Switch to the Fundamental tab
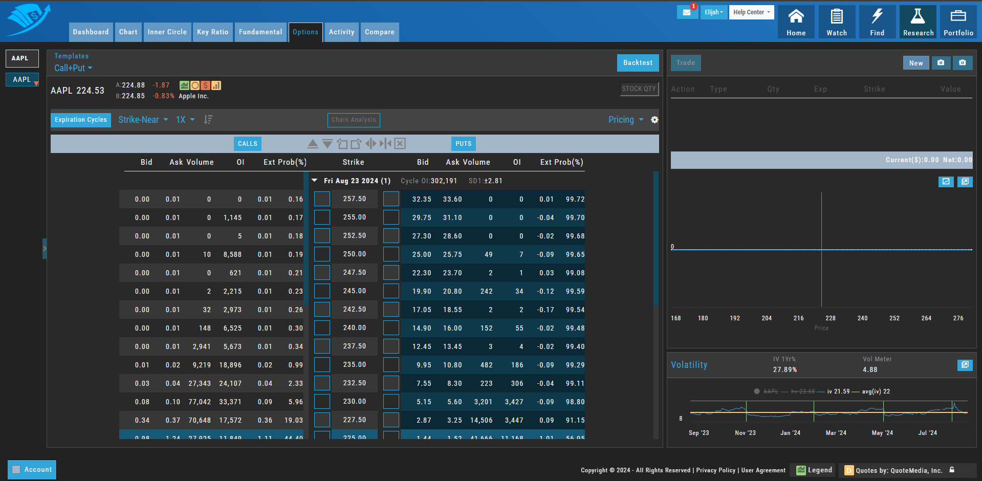 [x=260, y=32]
